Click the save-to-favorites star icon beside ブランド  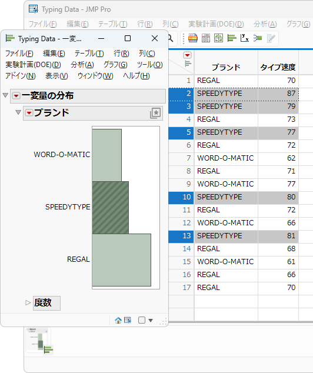(x=155, y=113)
